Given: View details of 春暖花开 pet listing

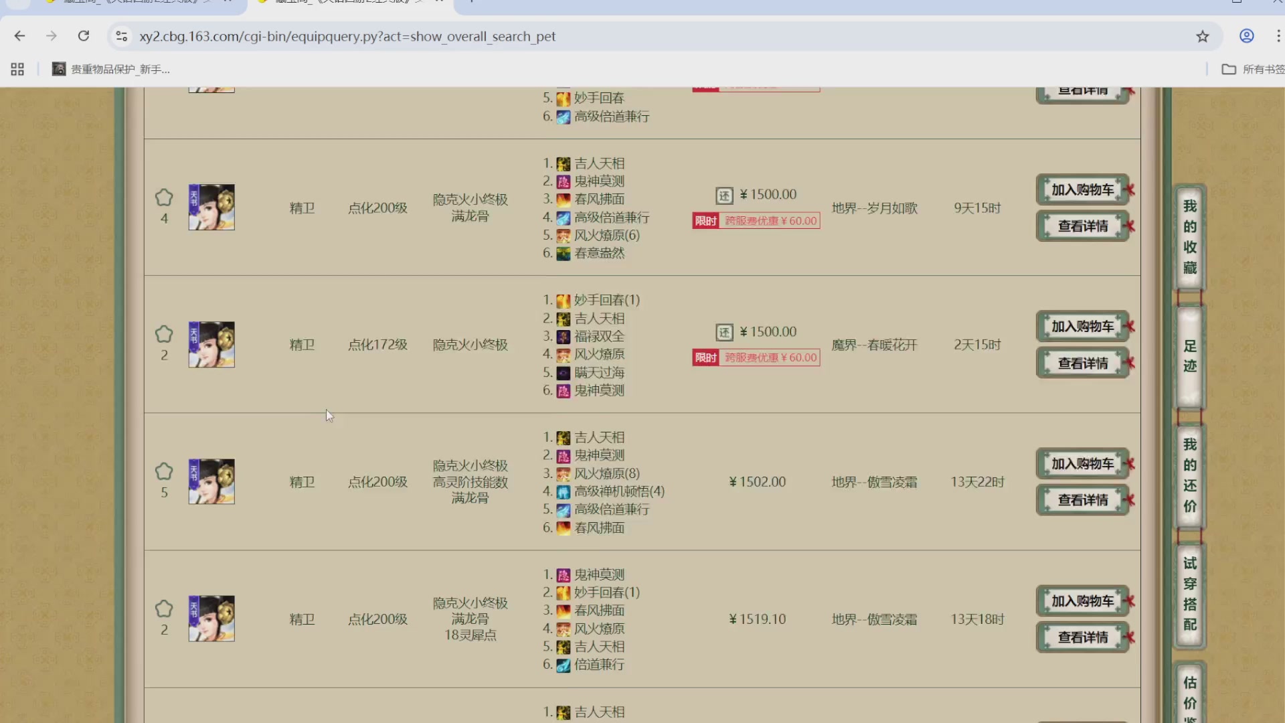Looking at the screenshot, I should (1082, 364).
